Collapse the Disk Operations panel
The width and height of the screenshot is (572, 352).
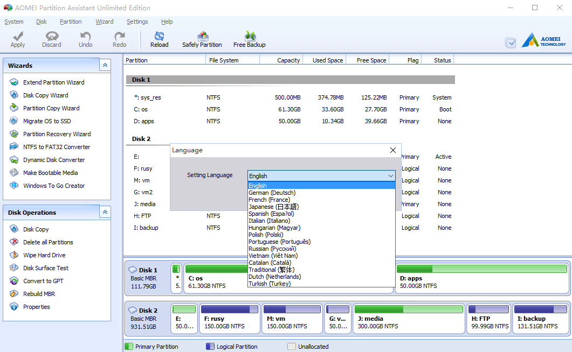[105, 212]
